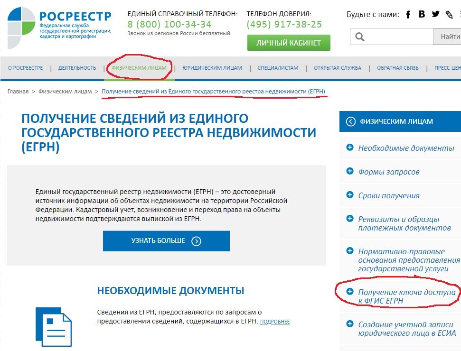
Task: Click the back arrow circle beside Физическим лицам
Action: coord(350,121)
